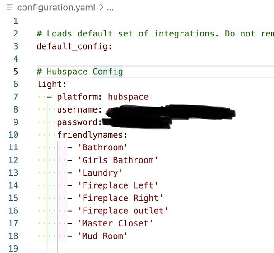Select line number 10 in the gutter
This screenshot has height=253, width=274.
[x=13, y=135]
